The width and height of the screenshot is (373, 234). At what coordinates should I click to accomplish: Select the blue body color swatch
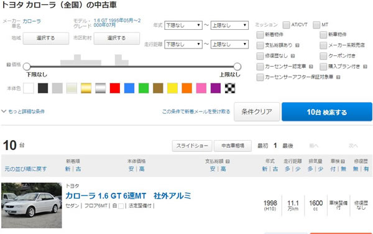pos(129,88)
